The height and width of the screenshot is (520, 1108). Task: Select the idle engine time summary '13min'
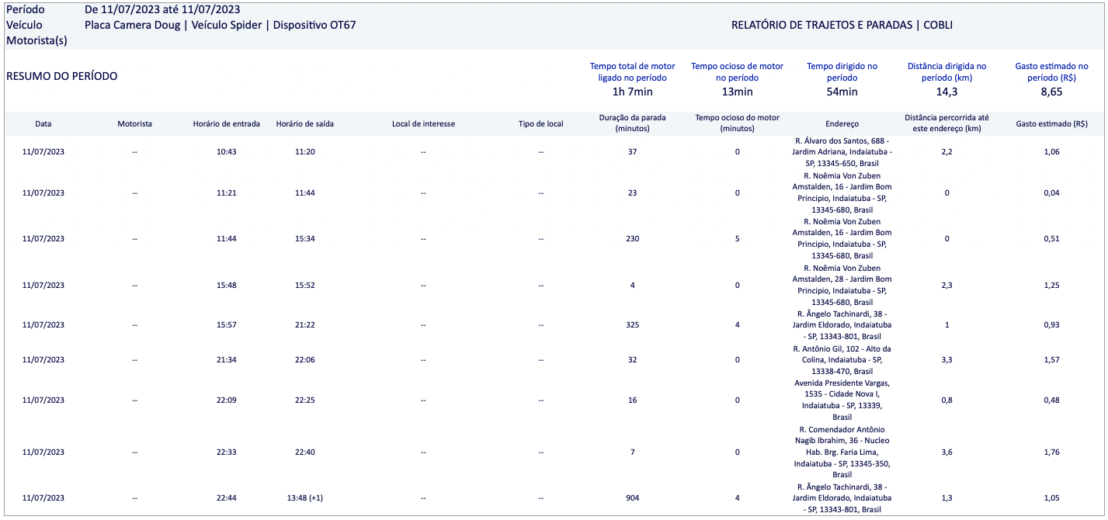point(737,92)
